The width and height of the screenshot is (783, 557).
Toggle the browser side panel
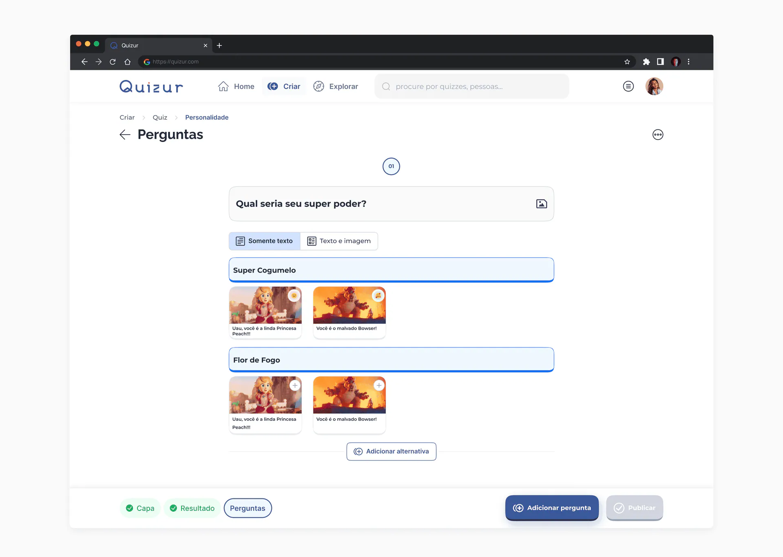coord(660,62)
